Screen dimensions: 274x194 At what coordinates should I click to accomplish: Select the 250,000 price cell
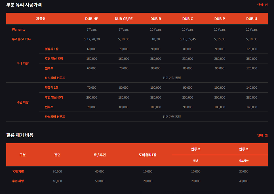(x=188, y=97)
